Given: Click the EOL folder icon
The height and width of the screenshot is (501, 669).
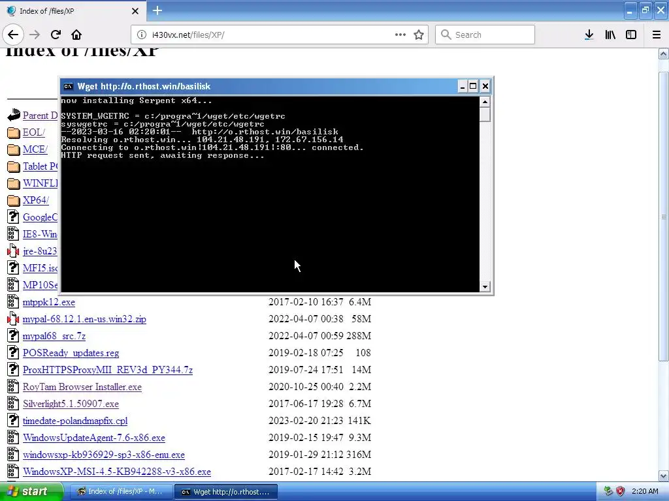Looking at the screenshot, I should pyautogui.click(x=14, y=132).
